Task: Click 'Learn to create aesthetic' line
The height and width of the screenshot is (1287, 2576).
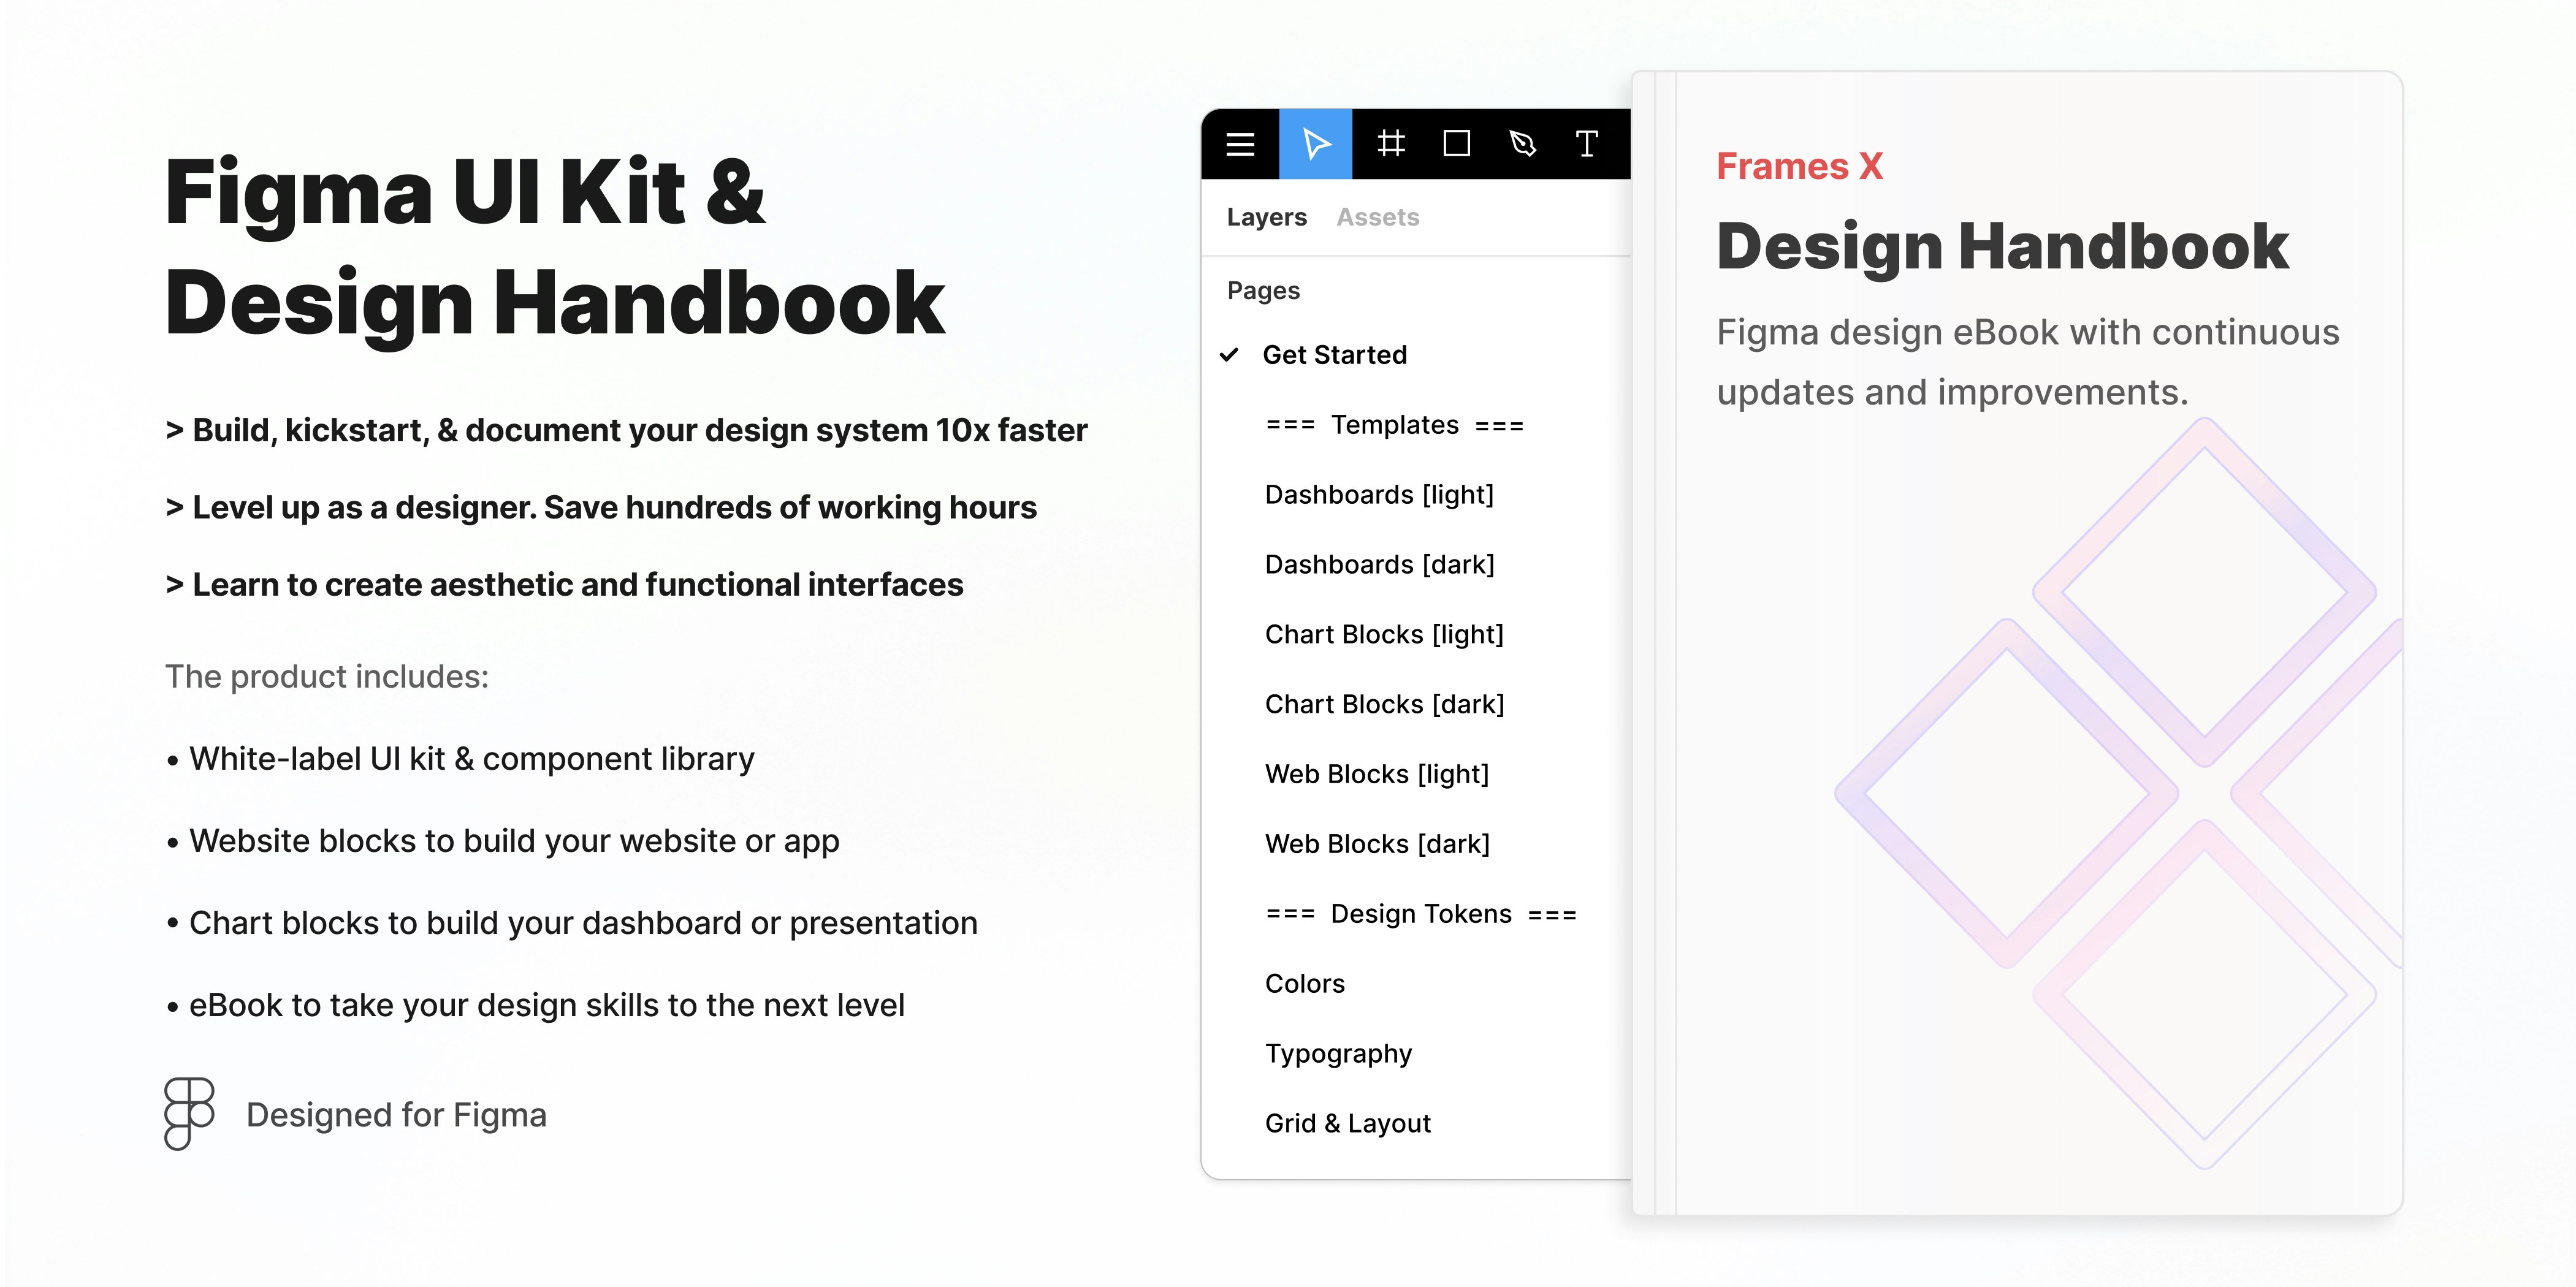Action: [564, 585]
